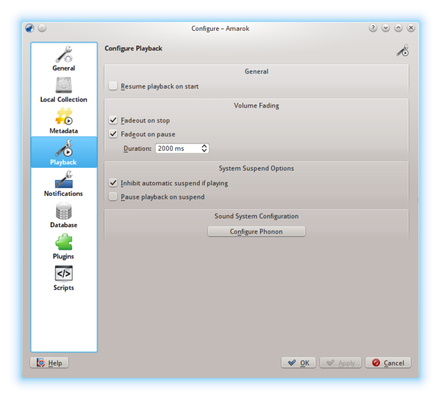Click the Help button
This screenshot has height=400, width=441.
[49, 363]
